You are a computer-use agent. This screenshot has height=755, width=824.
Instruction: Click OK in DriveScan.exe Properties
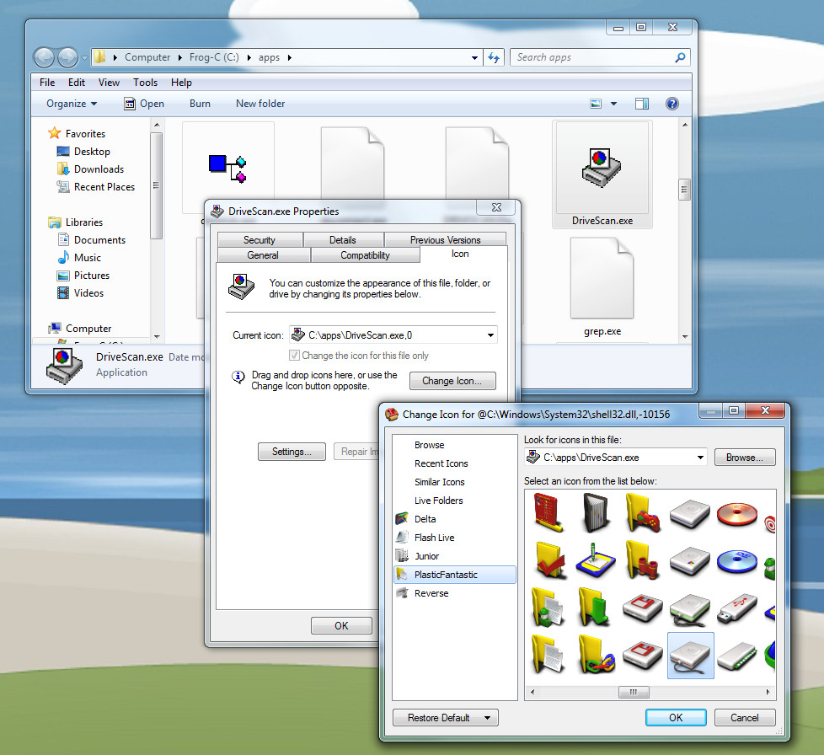pos(341,626)
